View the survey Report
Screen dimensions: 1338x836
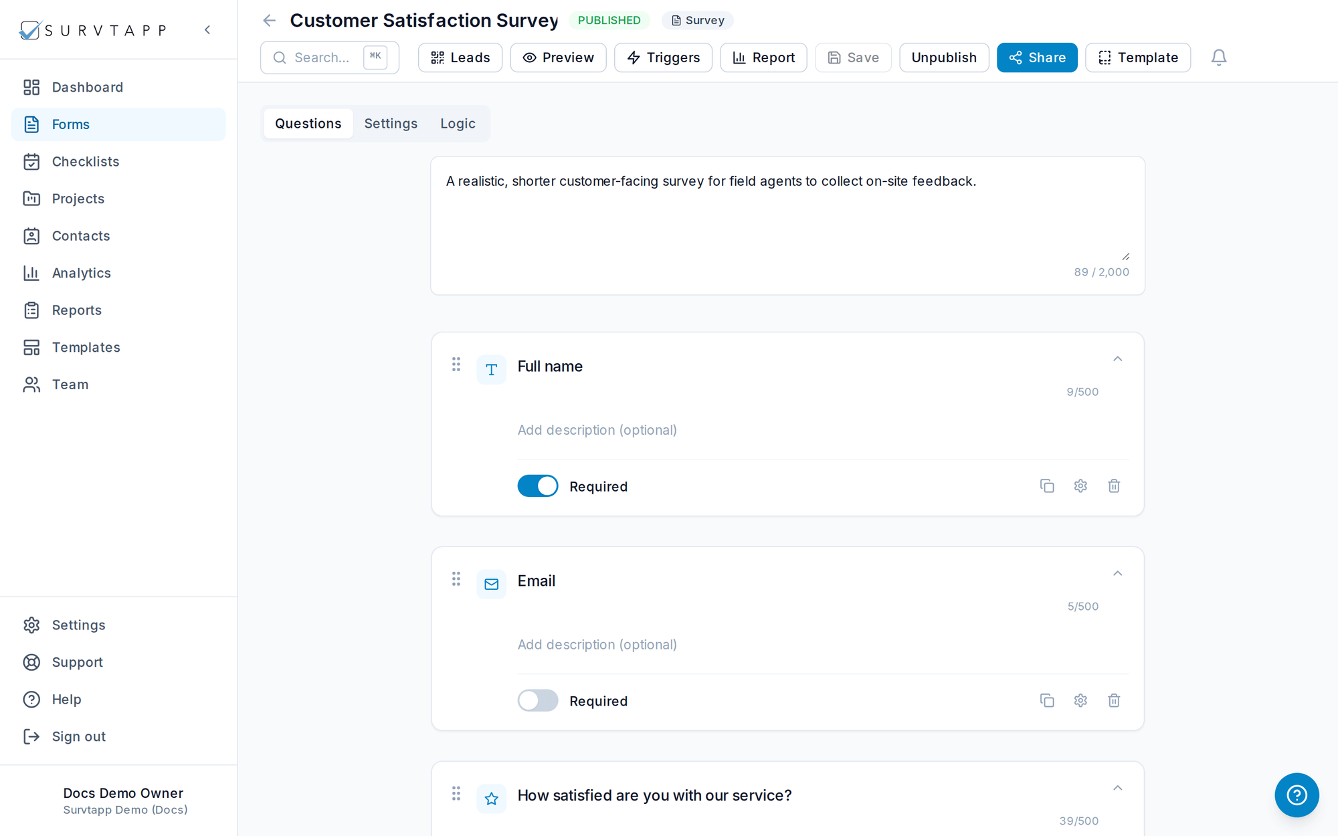(763, 58)
